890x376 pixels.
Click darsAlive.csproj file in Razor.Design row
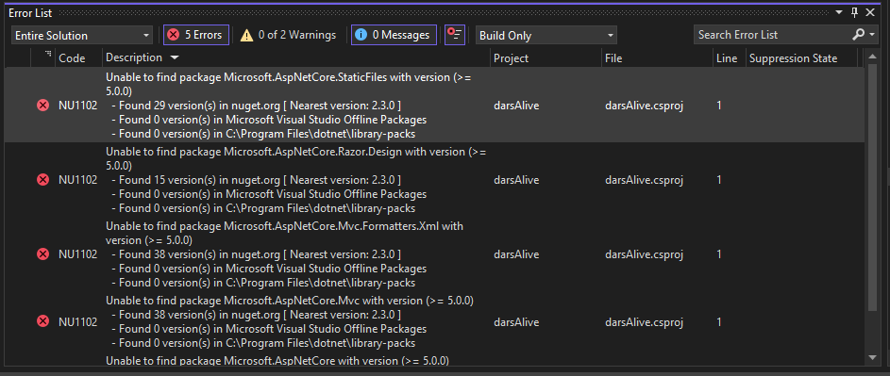click(644, 180)
